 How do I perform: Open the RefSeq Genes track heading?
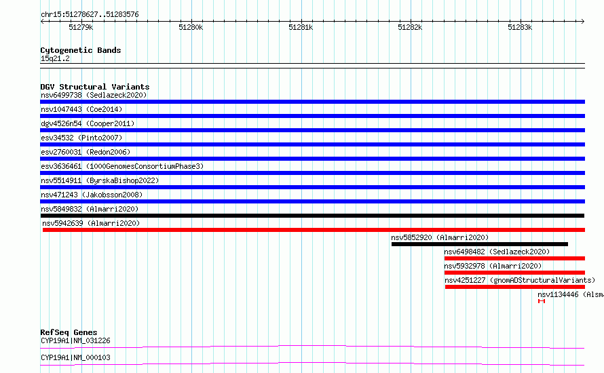point(69,332)
